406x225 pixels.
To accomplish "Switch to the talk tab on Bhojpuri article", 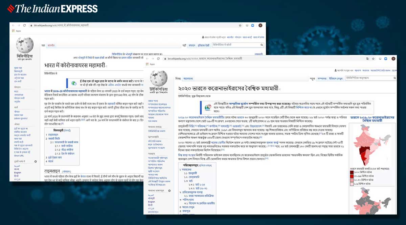I will click(x=51, y=45).
